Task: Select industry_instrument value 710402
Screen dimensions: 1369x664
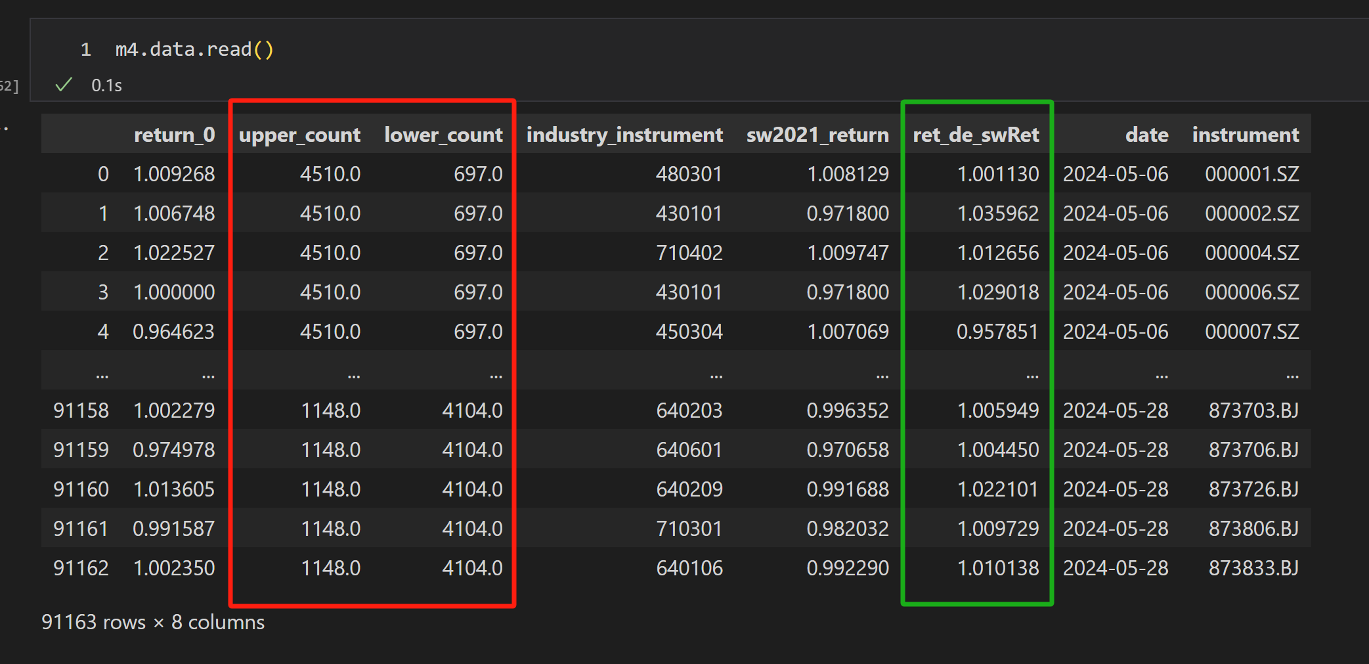Action: point(689,253)
